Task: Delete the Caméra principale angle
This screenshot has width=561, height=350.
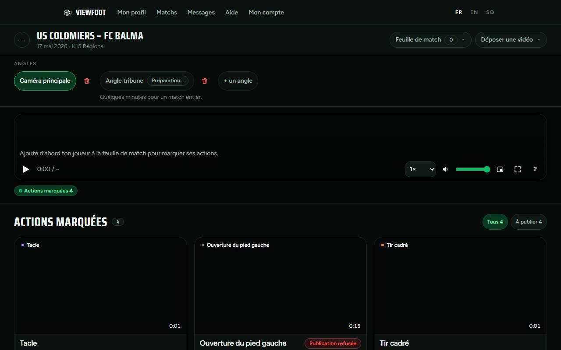Action: 87,81
